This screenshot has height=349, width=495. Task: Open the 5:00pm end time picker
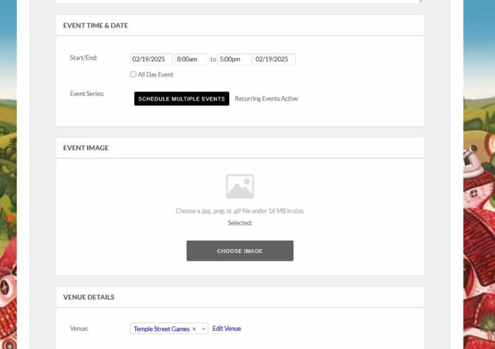[x=234, y=59]
